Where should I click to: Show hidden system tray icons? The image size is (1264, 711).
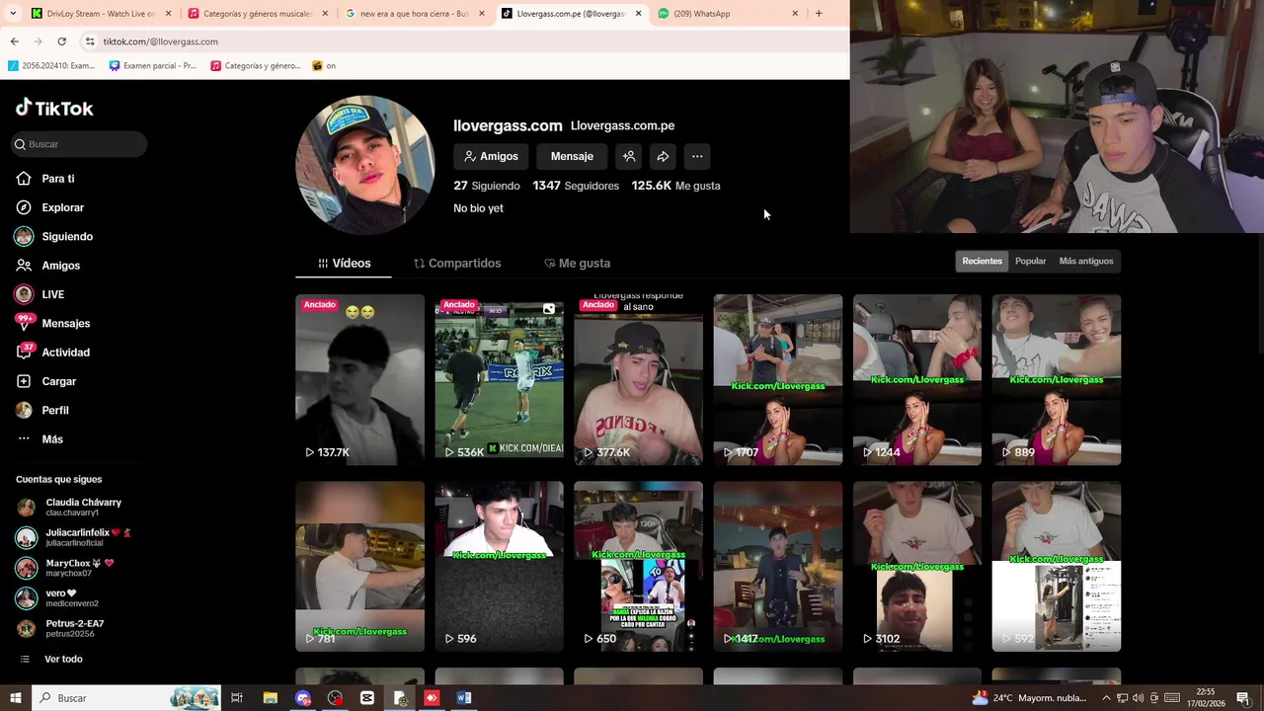(x=1106, y=698)
